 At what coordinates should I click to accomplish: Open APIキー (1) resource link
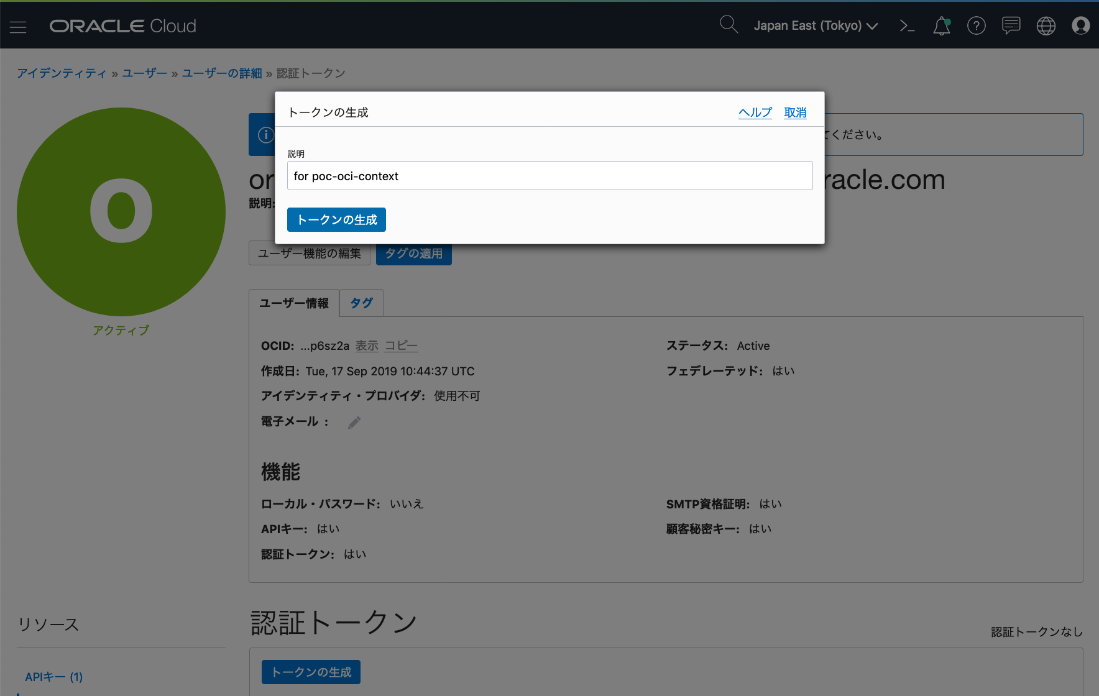click(x=54, y=677)
